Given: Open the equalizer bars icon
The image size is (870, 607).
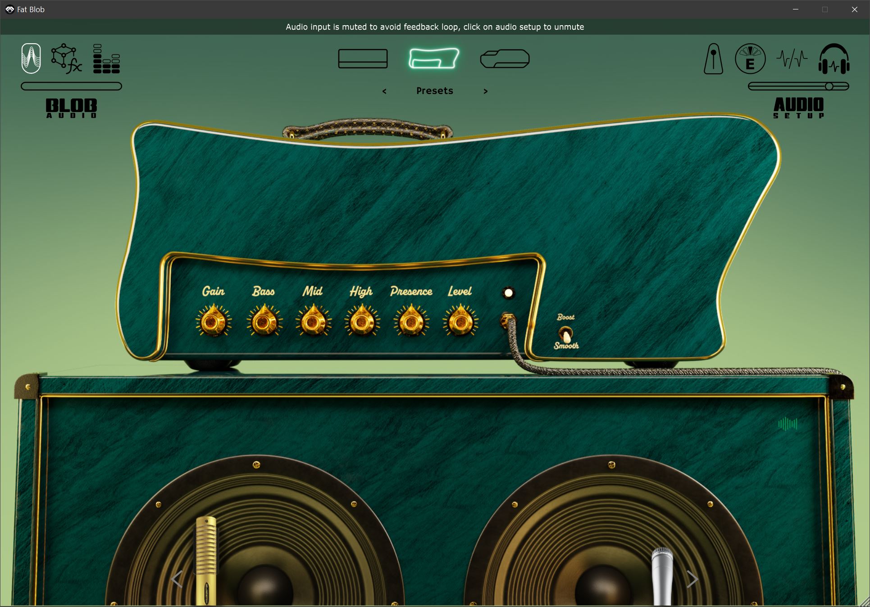Looking at the screenshot, I should (x=106, y=58).
